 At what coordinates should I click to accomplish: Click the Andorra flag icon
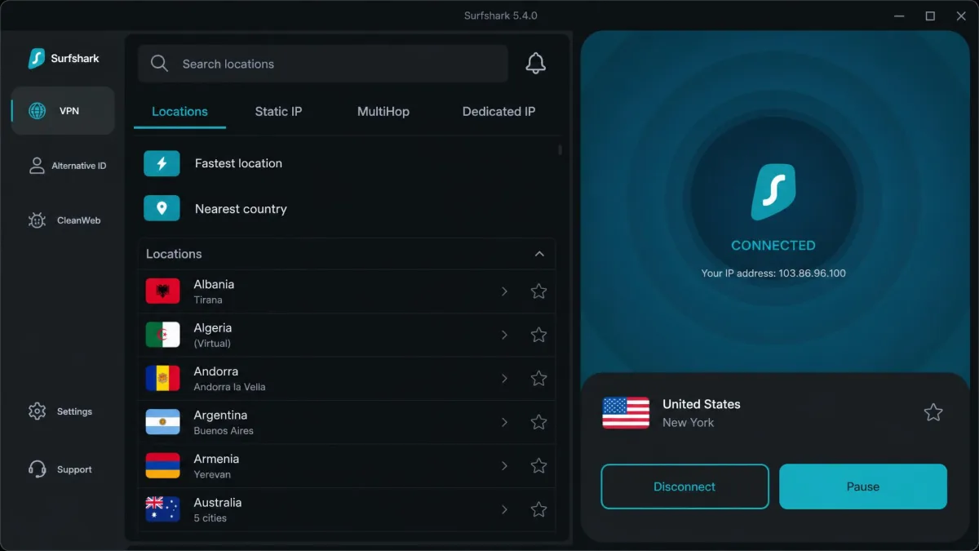[162, 379]
